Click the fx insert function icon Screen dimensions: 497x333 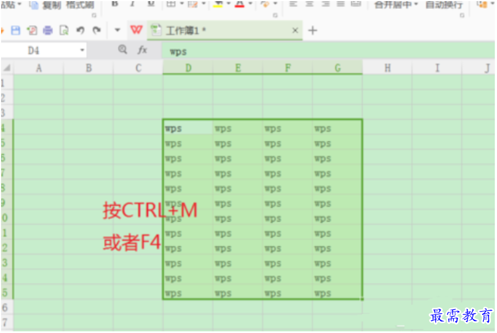click(142, 50)
